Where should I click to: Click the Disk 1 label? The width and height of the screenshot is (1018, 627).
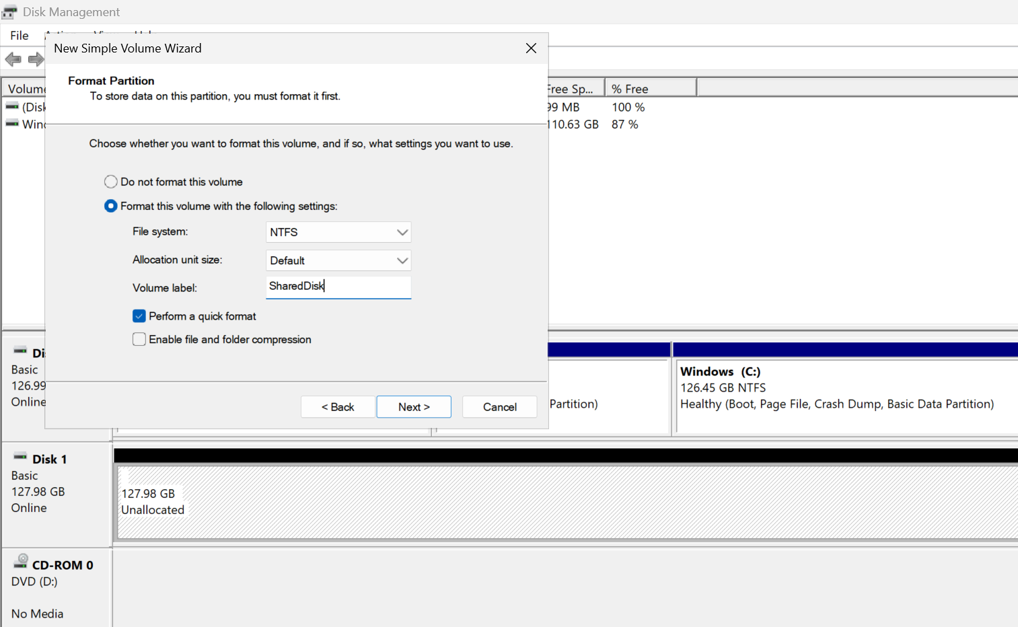[x=49, y=459]
